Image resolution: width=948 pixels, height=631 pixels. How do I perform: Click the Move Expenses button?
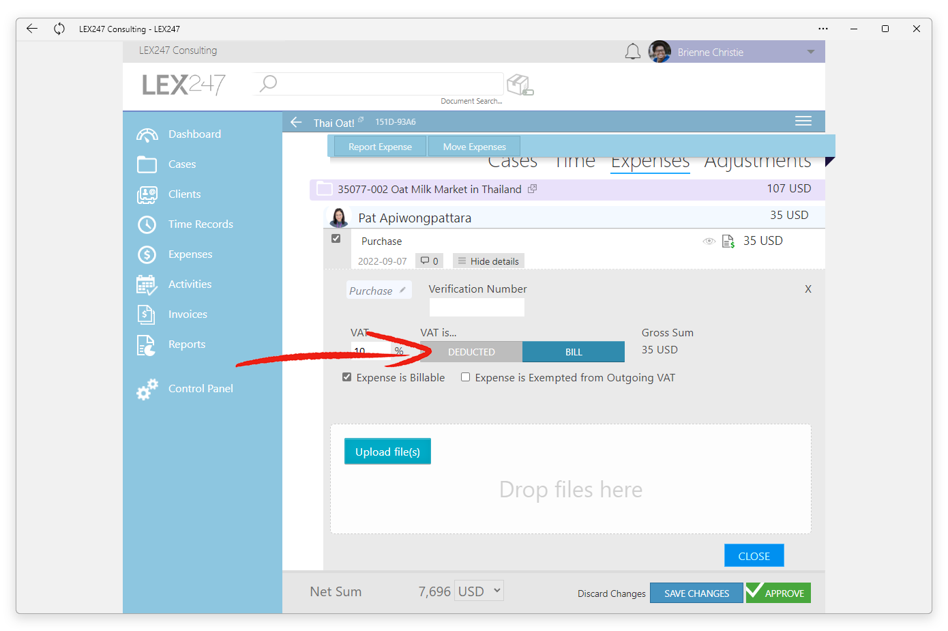(474, 147)
